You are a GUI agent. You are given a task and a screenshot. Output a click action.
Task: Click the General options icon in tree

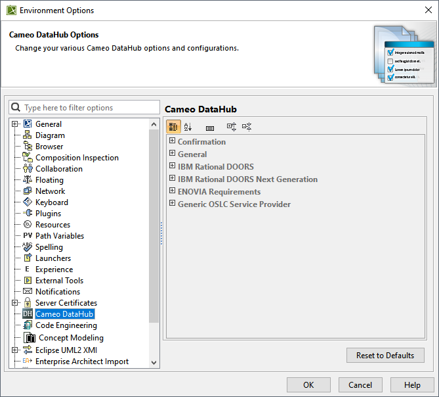[28, 124]
